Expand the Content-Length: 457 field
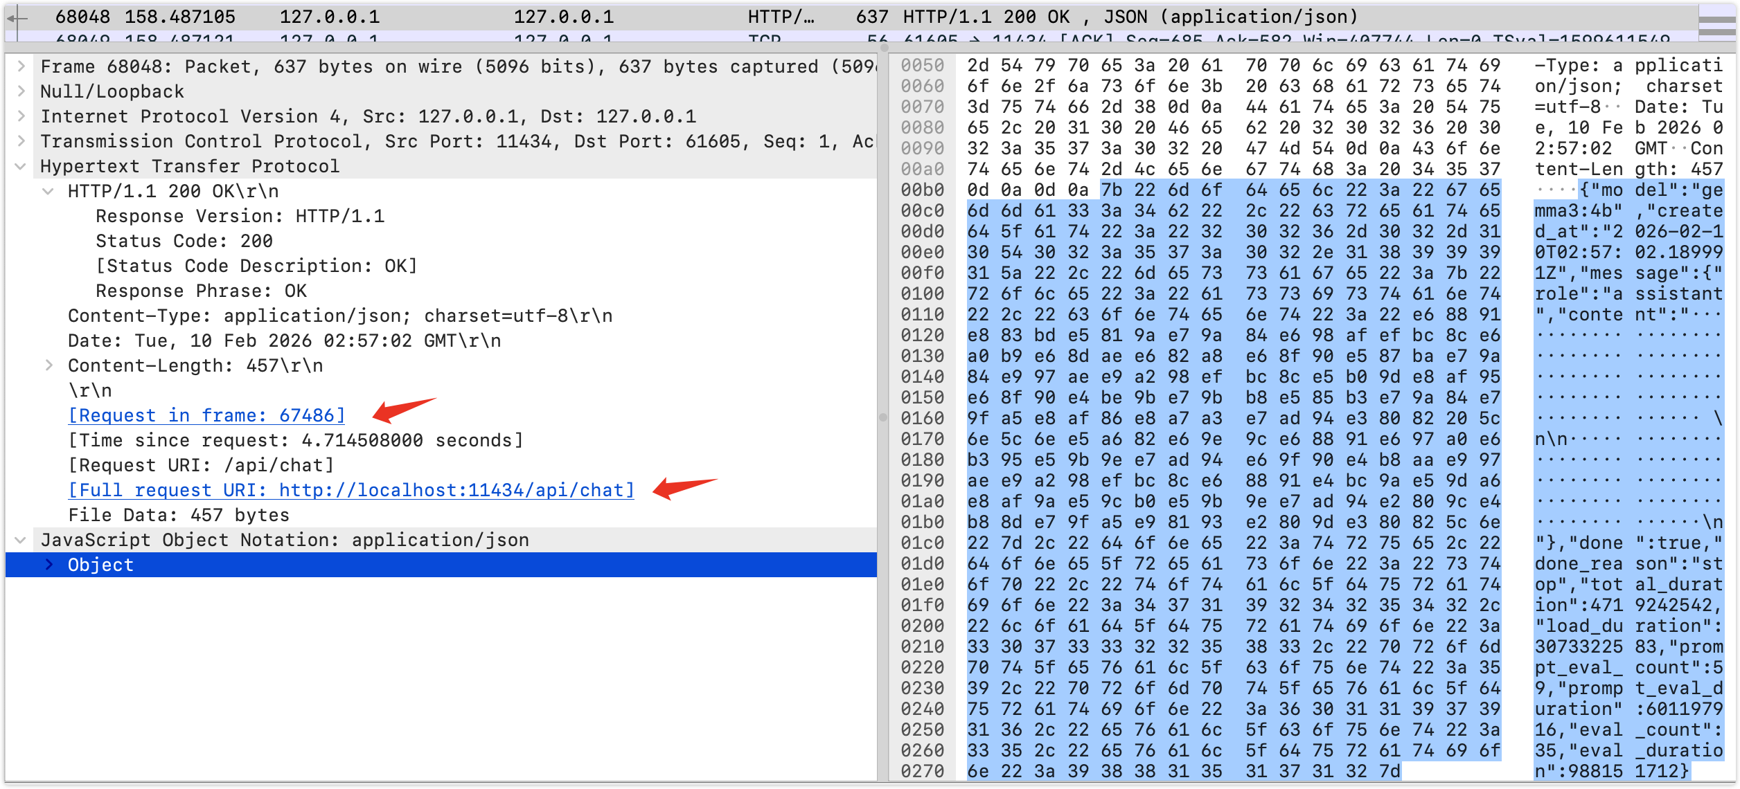1740x789 pixels. pyautogui.click(x=48, y=365)
